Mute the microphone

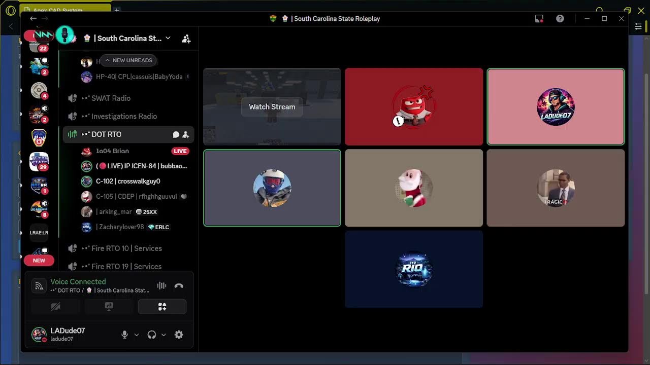[124, 335]
